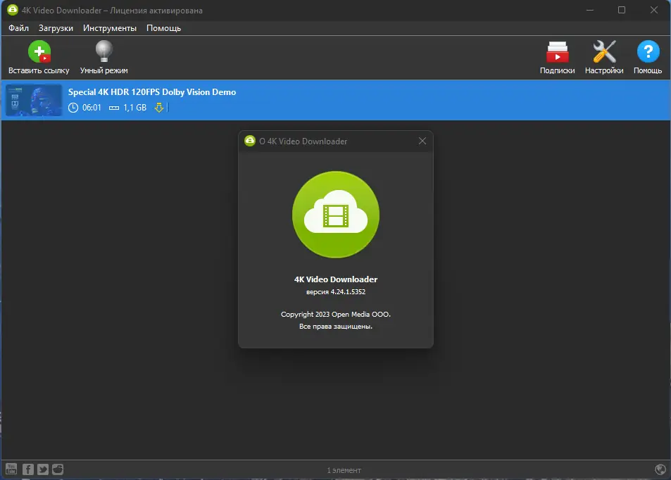Screen dimensions: 671x480
Task: Click the 1 элемент status bar label
Action: pyautogui.click(x=344, y=469)
